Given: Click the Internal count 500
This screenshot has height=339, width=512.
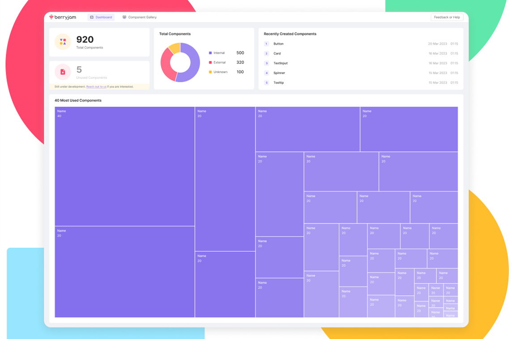Looking at the screenshot, I should point(240,53).
